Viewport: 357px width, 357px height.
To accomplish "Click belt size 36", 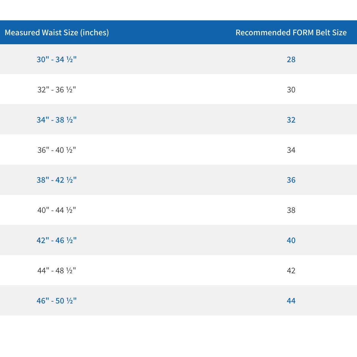I will (x=291, y=180).
